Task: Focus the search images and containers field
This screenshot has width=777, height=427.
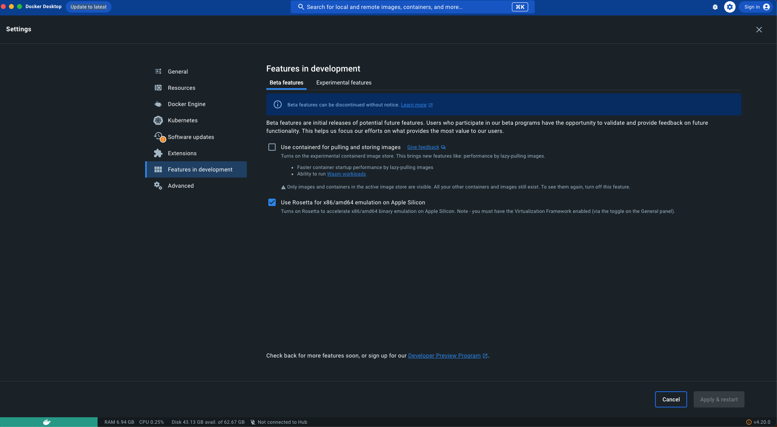Action: coord(413,7)
